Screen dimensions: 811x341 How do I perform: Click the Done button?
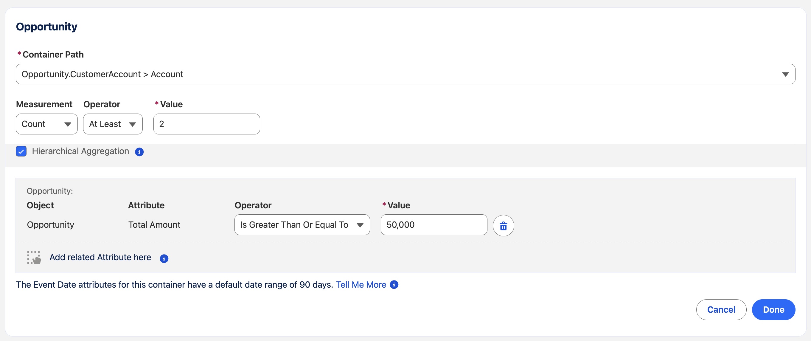(x=773, y=309)
